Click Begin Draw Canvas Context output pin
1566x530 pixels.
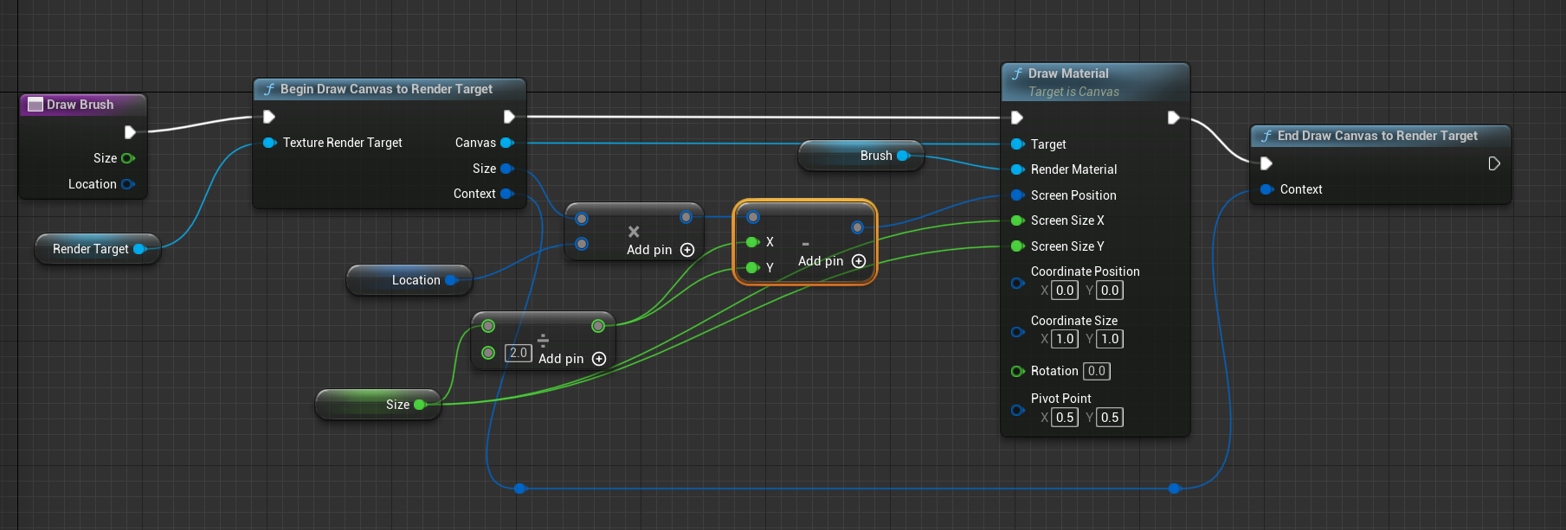pyautogui.click(x=507, y=194)
